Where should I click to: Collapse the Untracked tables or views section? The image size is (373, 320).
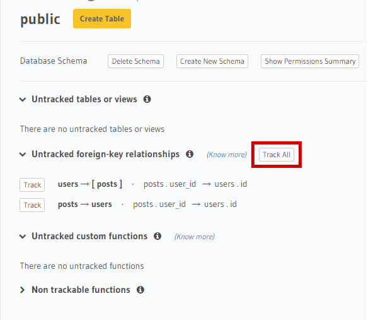pyautogui.click(x=23, y=99)
